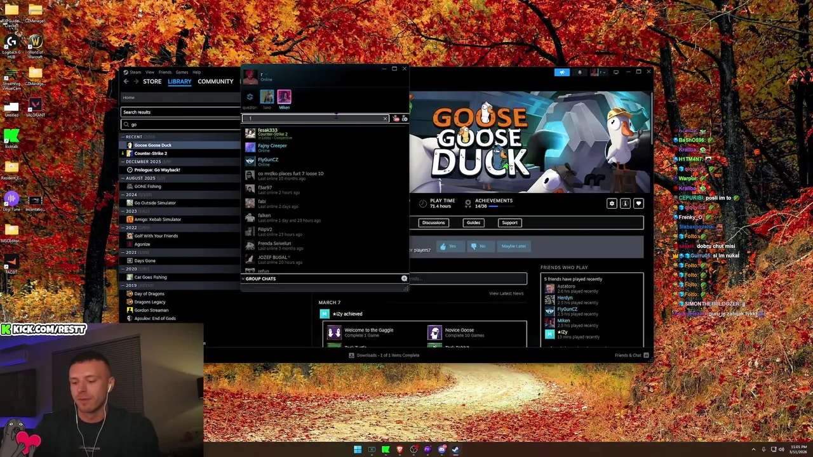Open the Help menu

point(197,72)
